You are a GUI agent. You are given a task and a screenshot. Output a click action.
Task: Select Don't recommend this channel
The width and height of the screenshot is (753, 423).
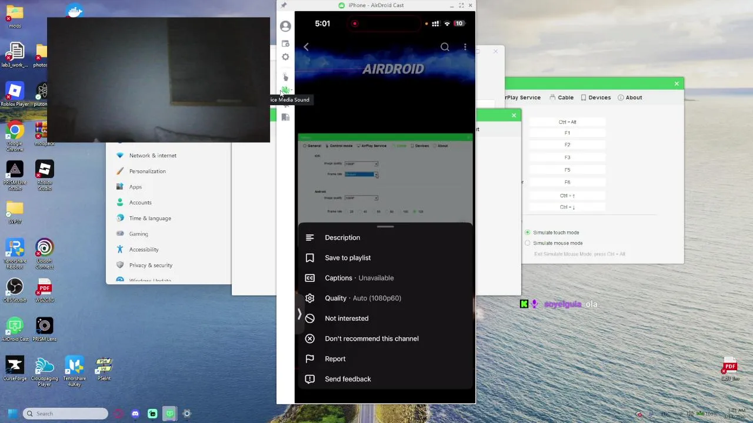coord(385,338)
